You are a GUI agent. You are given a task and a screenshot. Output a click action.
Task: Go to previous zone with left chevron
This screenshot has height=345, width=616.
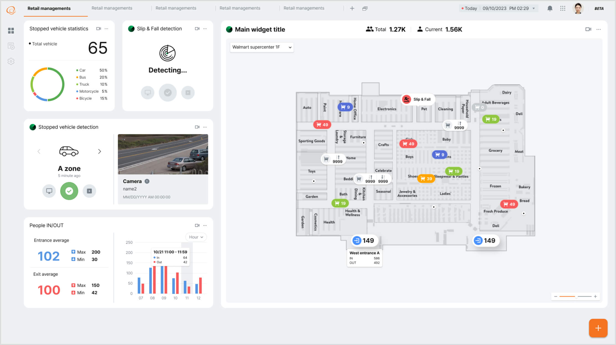(39, 151)
